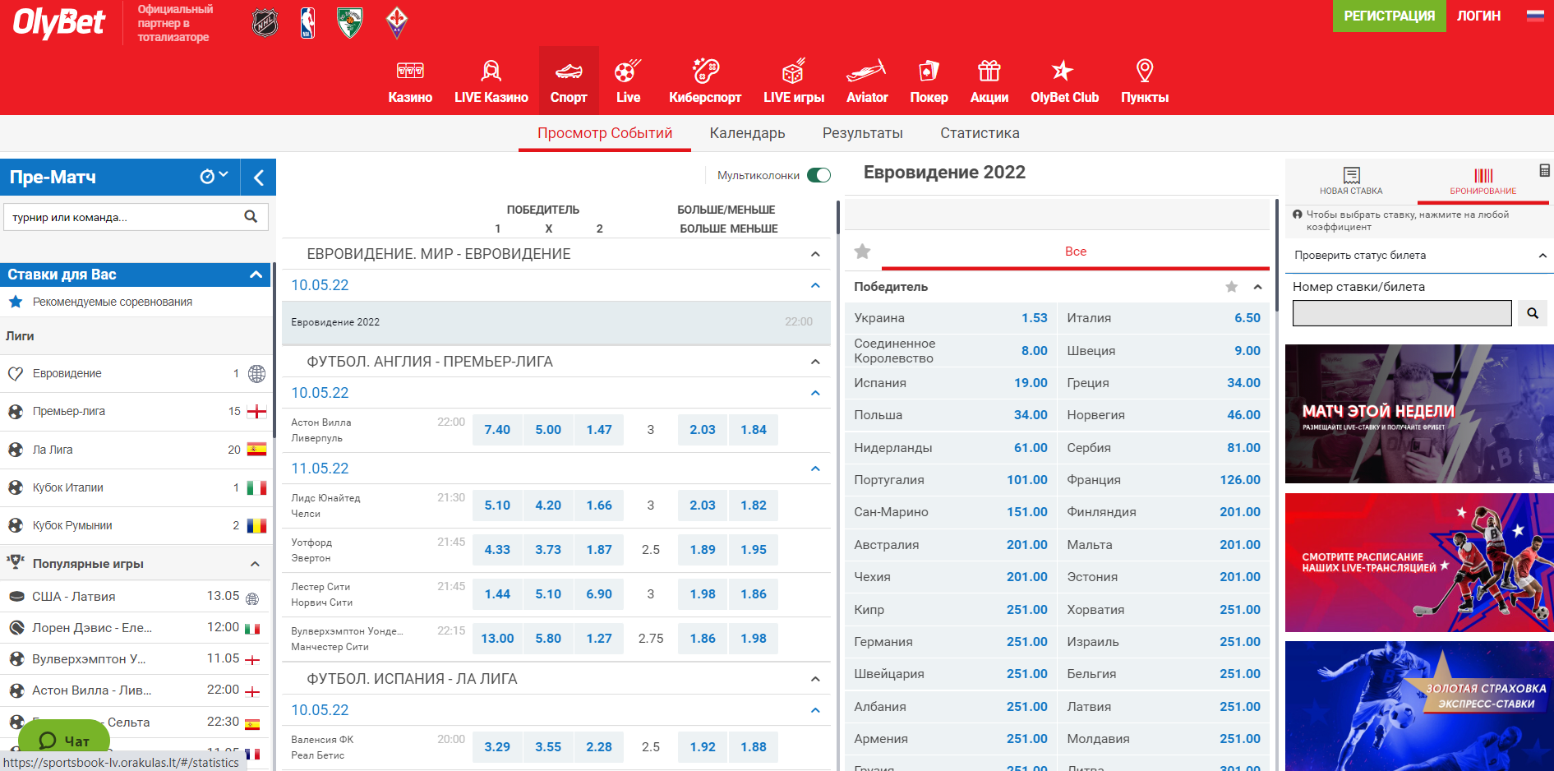
Task: Select Лестер Сити win odds 1.44
Action: tap(497, 594)
